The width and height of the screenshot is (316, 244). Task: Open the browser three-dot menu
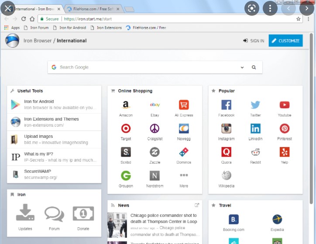pyautogui.click(x=308, y=19)
